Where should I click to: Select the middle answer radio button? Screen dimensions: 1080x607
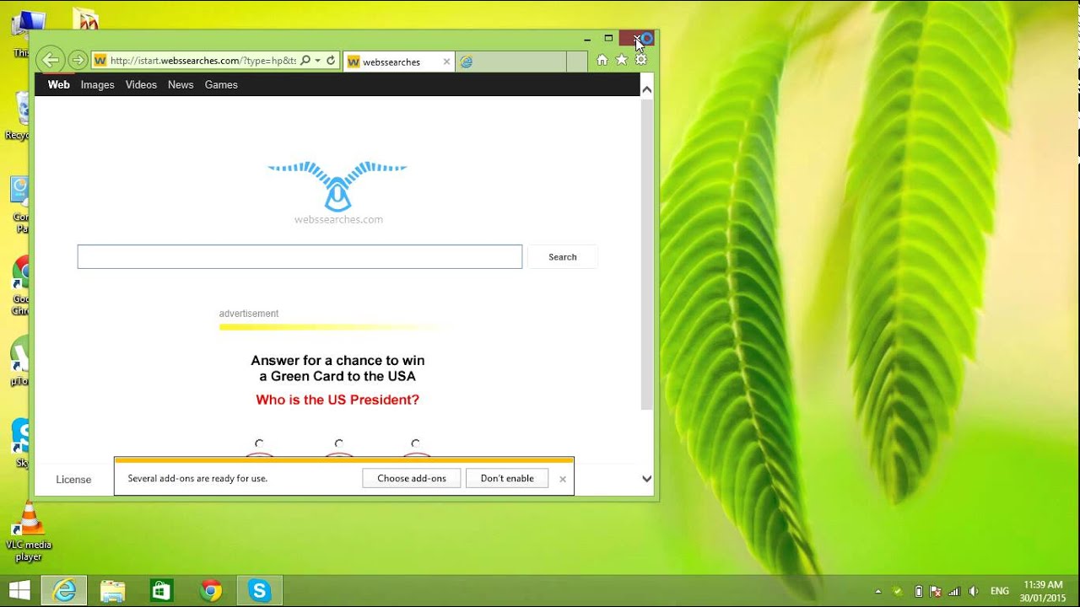(x=338, y=443)
